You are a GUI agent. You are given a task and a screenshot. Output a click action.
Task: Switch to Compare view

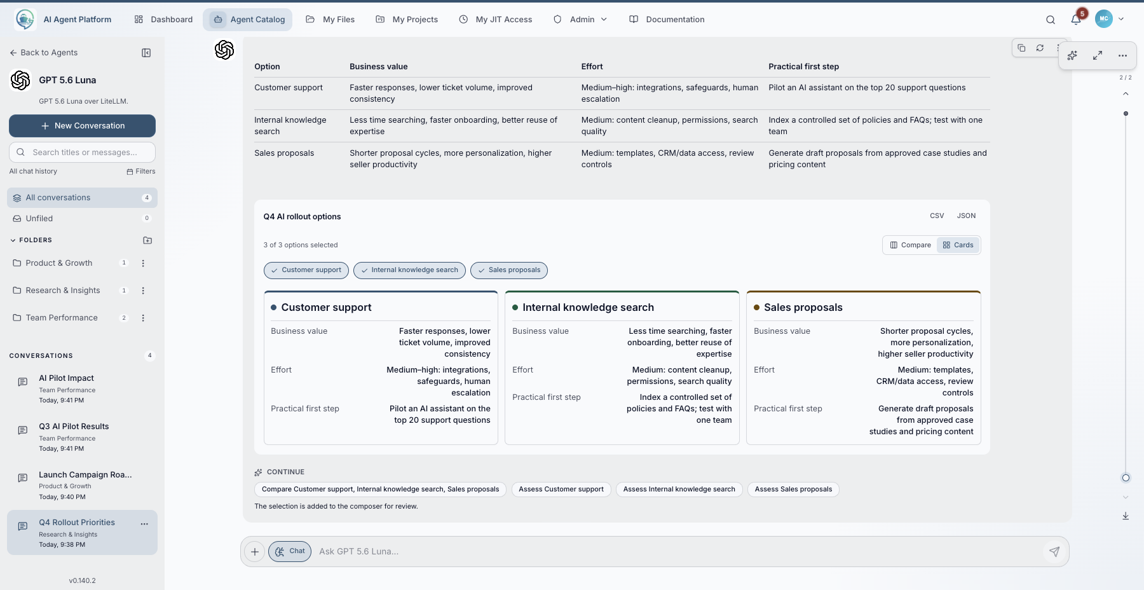click(x=910, y=245)
